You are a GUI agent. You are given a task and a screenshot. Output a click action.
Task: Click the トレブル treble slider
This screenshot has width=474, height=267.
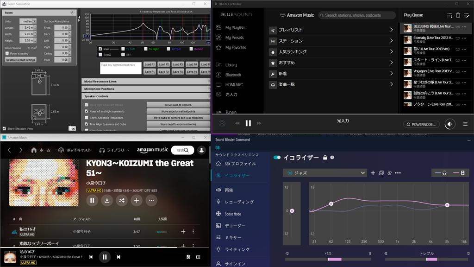point(426,259)
